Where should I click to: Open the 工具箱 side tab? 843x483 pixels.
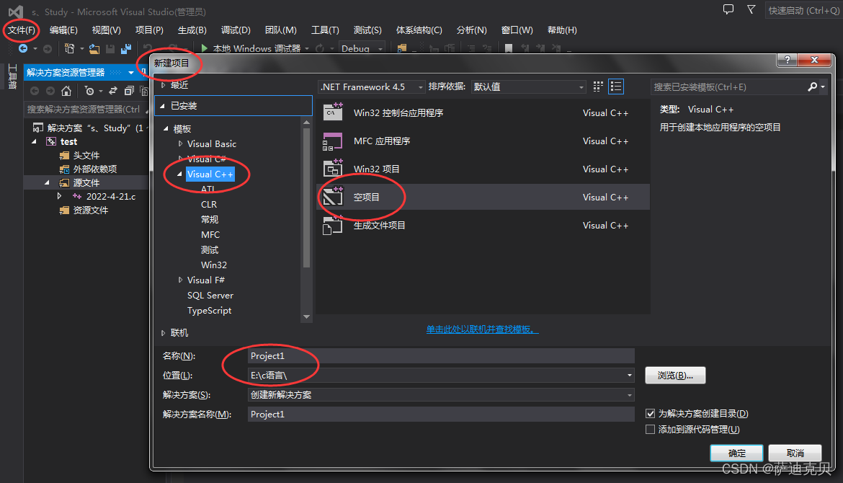(12, 76)
